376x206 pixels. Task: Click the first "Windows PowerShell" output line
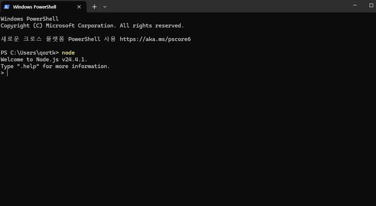point(30,19)
